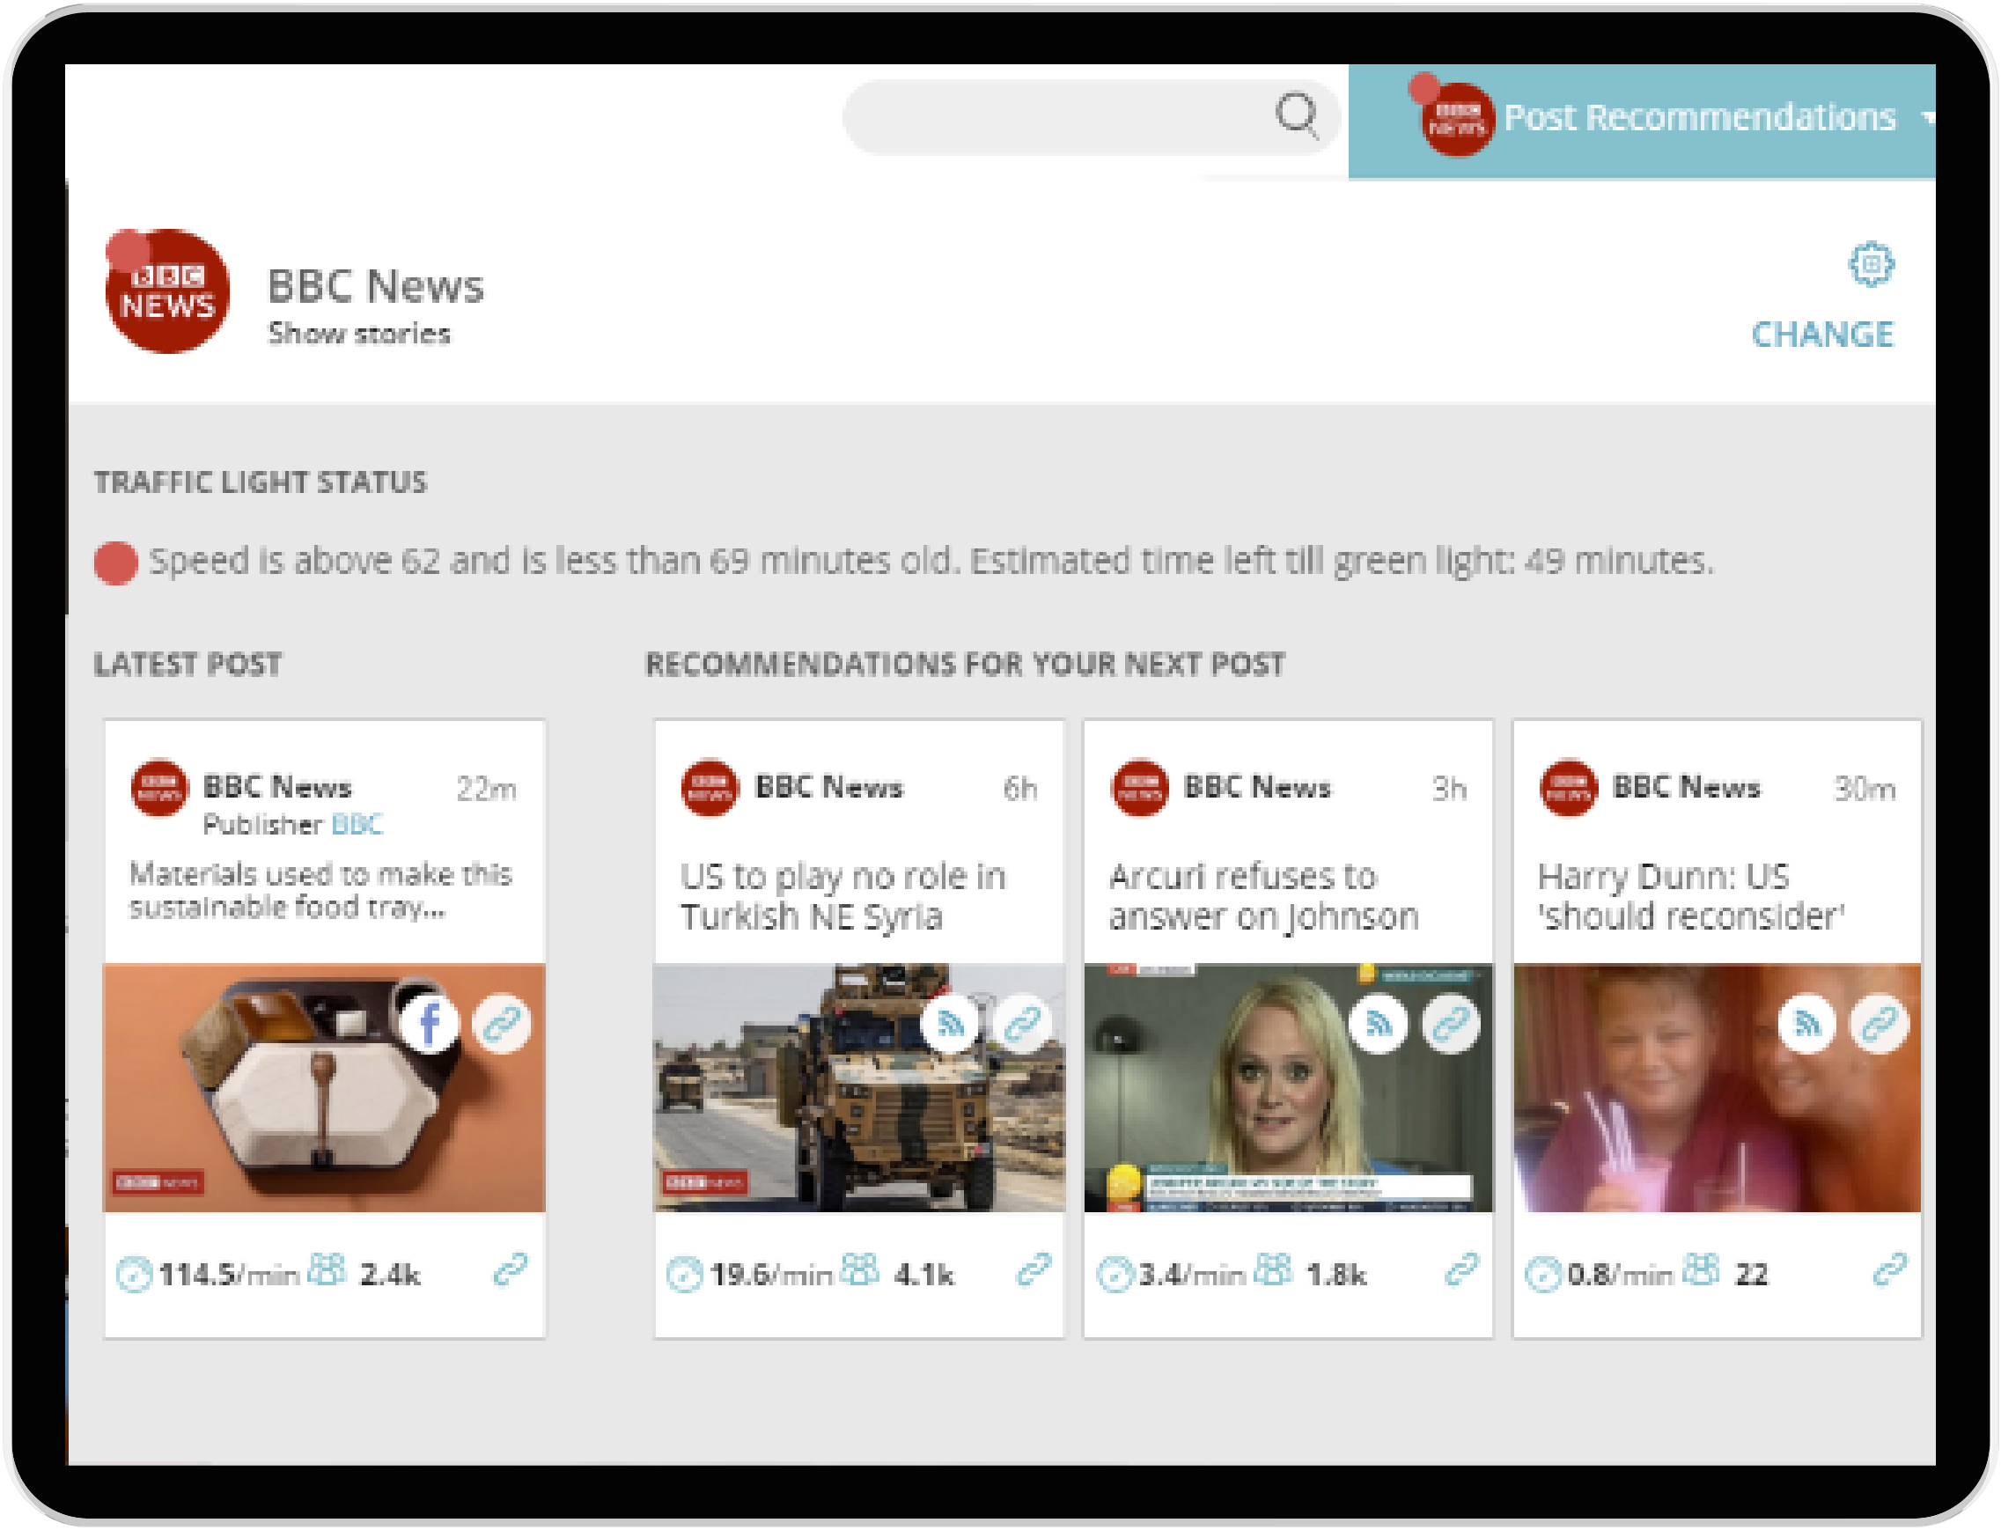Click the CHANGE button
Viewport: 2001px width, 1530px height.
(x=1821, y=335)
